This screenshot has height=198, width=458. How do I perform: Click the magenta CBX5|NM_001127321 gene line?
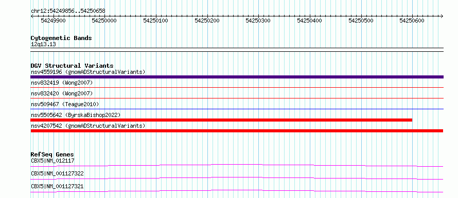pyautogui.click(x=237, y=191)
